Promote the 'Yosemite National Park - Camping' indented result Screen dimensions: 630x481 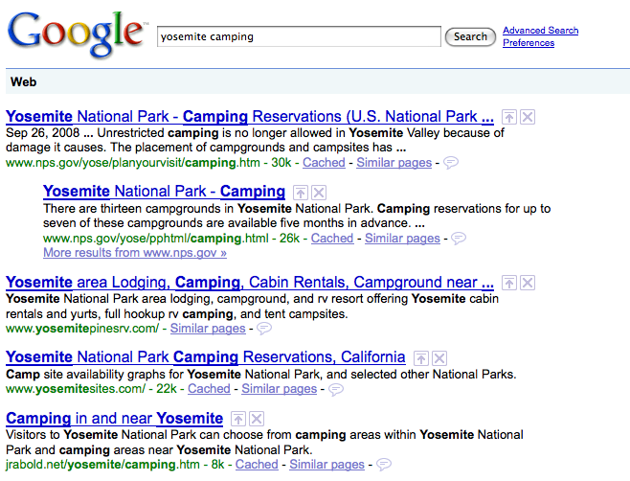[300, 193]
